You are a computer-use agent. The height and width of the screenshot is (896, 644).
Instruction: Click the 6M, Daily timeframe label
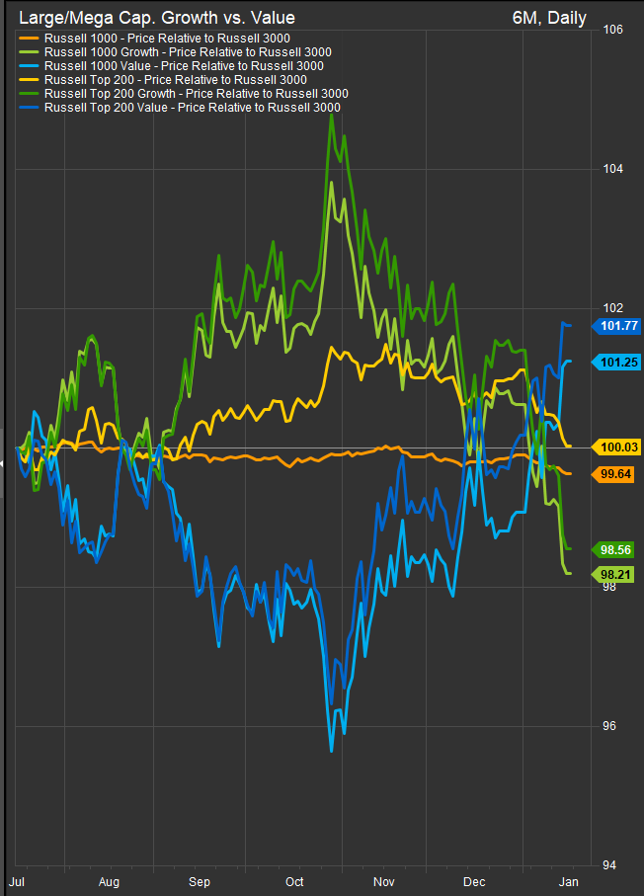coord(549,18)
